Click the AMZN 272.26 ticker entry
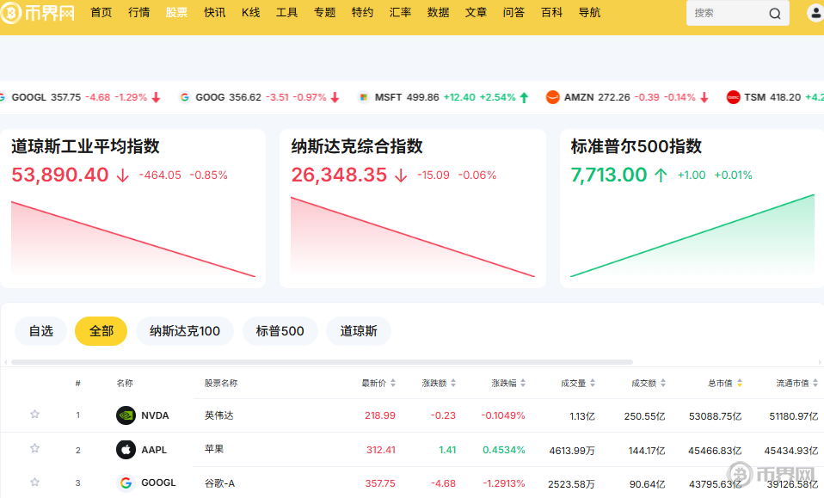Viewport: 824px width, 498px height. (628, 97)
